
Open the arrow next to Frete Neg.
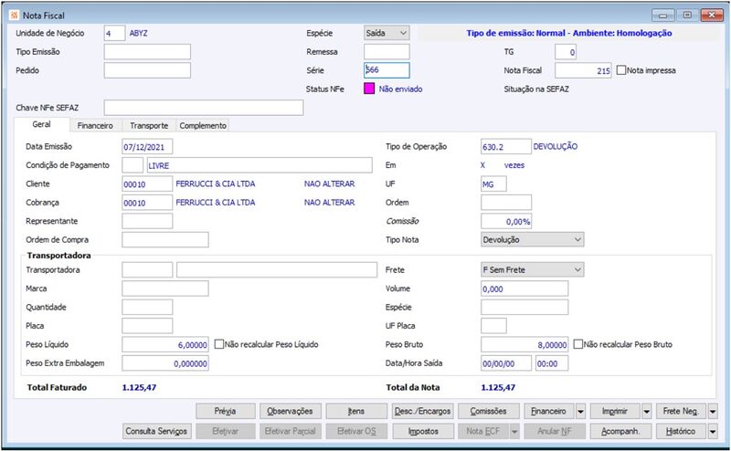pyautogui.click(x=713, y=412)
